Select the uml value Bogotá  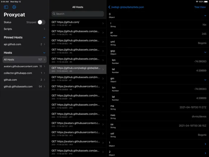(202, 43)
